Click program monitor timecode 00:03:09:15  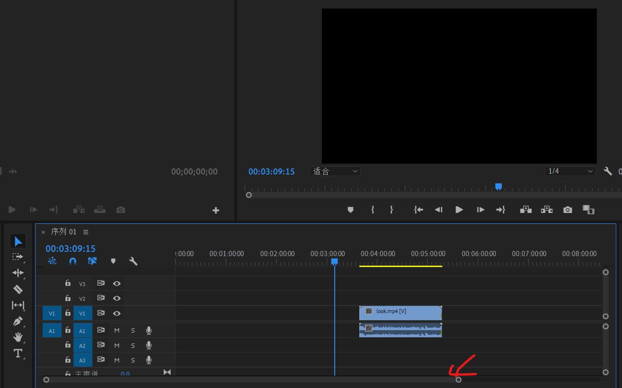[x=272, y=172]
